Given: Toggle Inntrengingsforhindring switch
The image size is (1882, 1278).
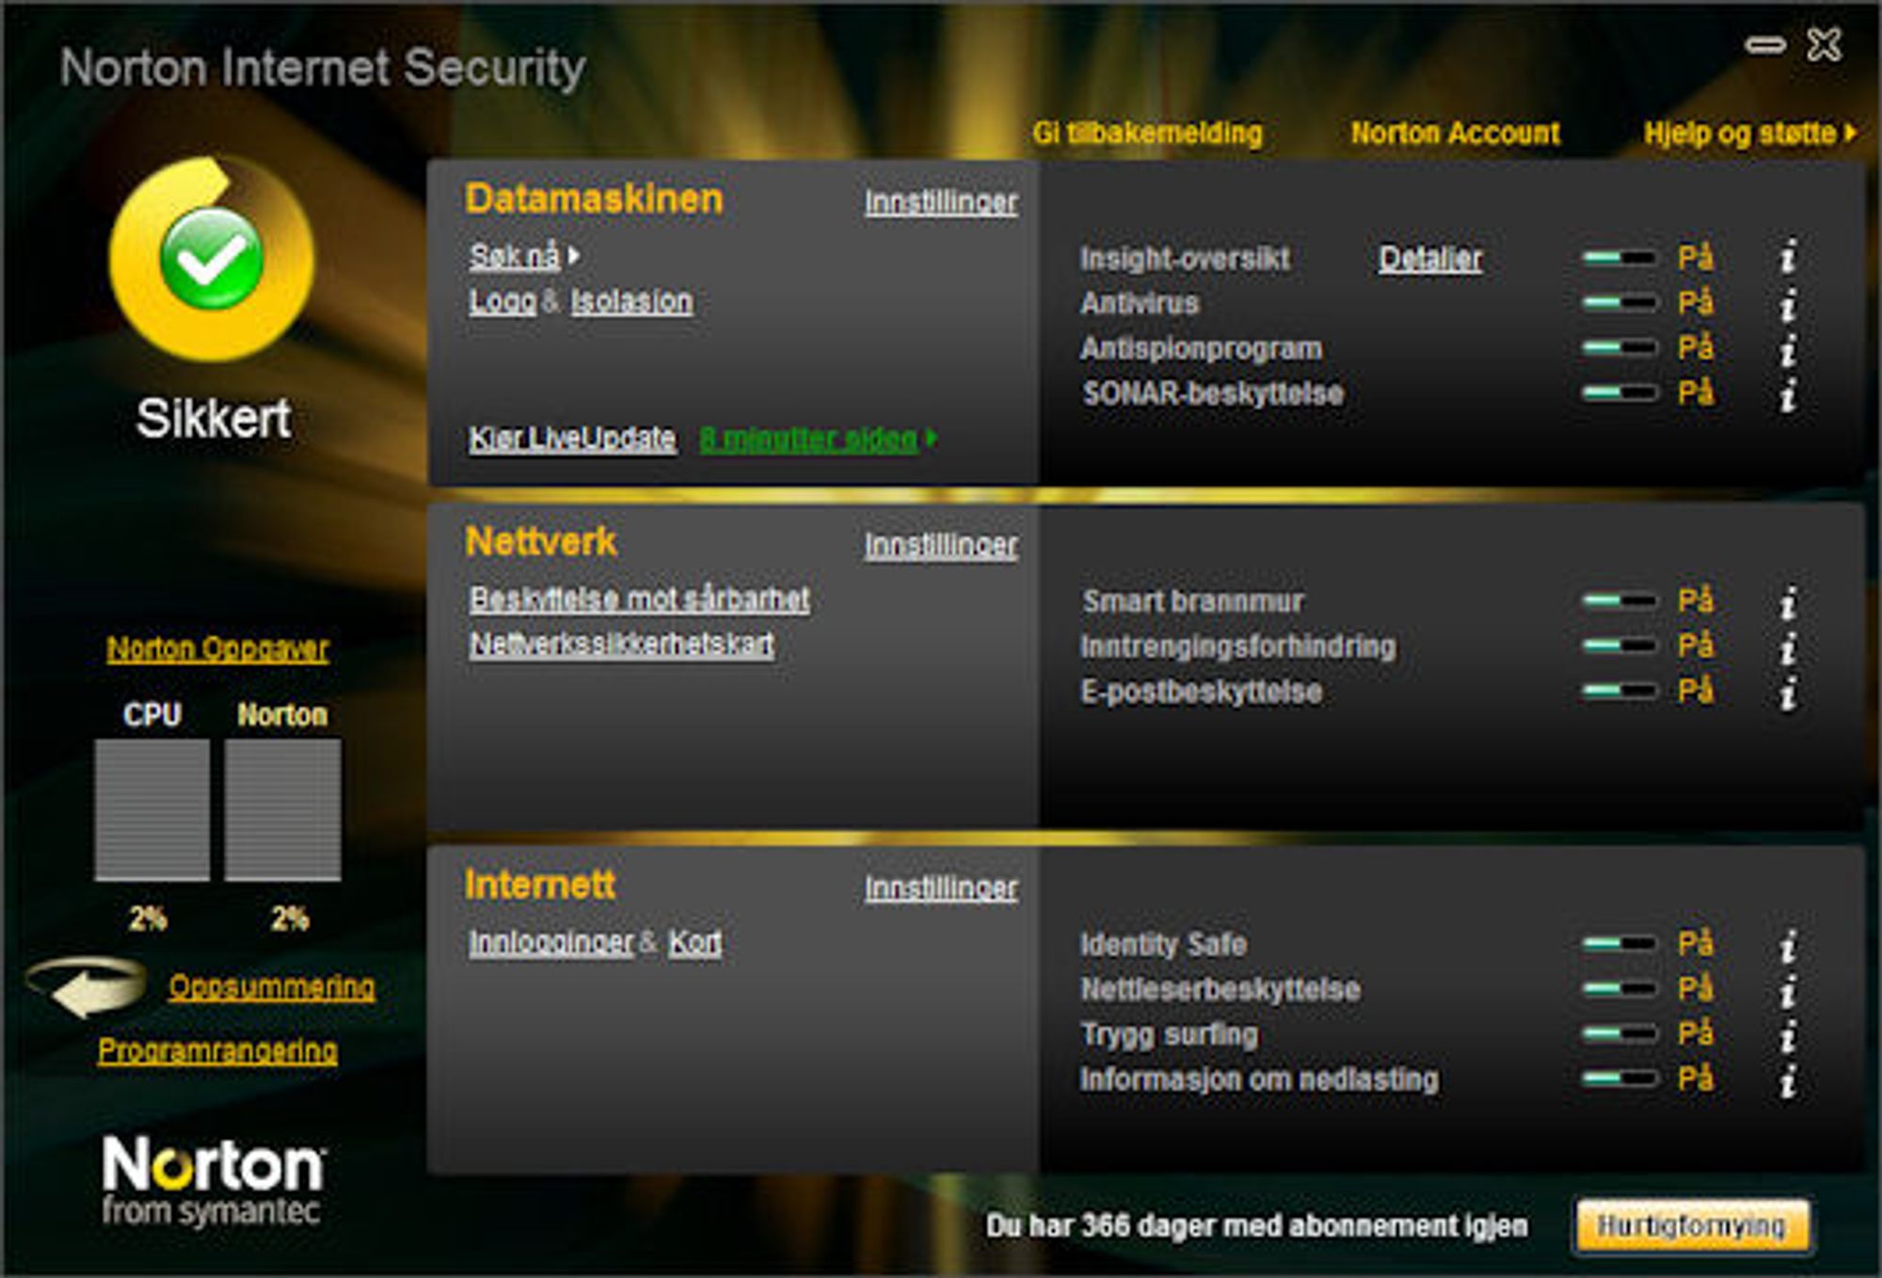Looking at the screenshot, I should point(1619,646).
